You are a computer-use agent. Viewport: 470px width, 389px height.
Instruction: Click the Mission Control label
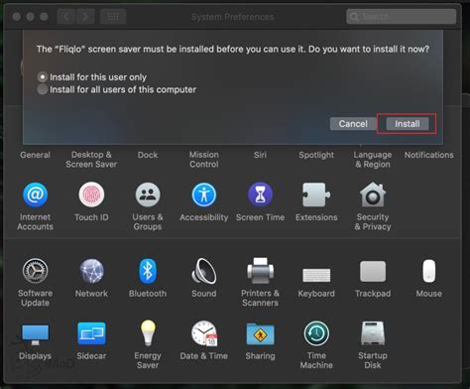(204, 160)
